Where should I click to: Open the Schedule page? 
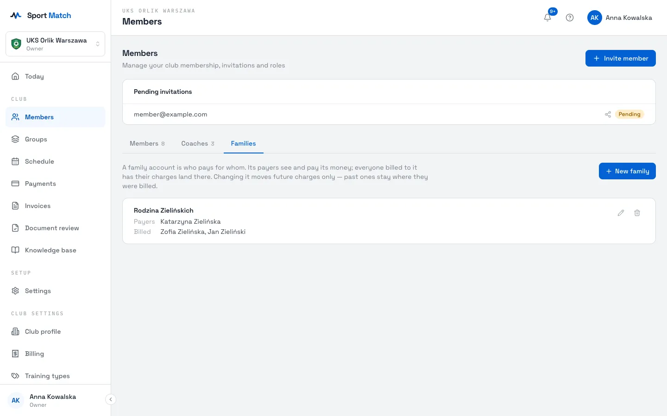pos(55,161)
